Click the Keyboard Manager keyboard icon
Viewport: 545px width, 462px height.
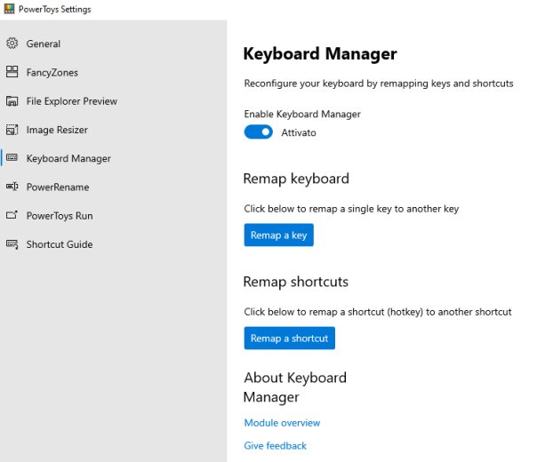[x=12, y=158]
